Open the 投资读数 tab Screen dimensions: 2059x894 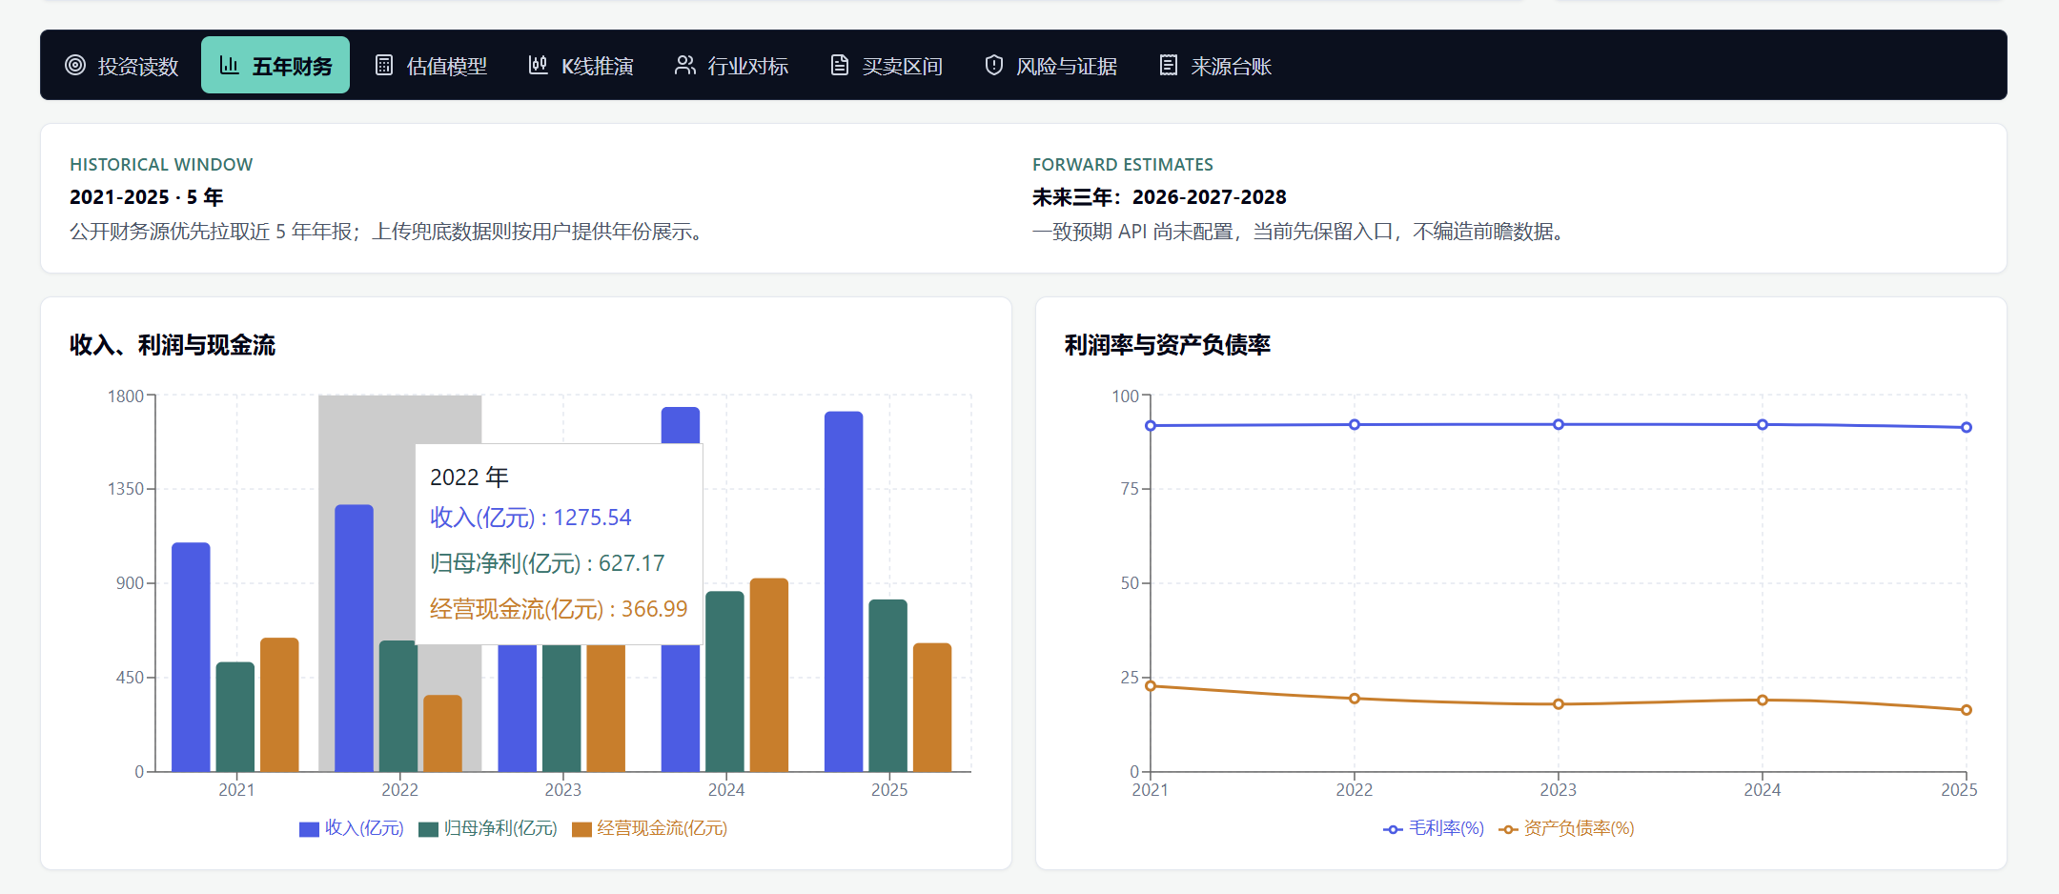coord(122,65)
